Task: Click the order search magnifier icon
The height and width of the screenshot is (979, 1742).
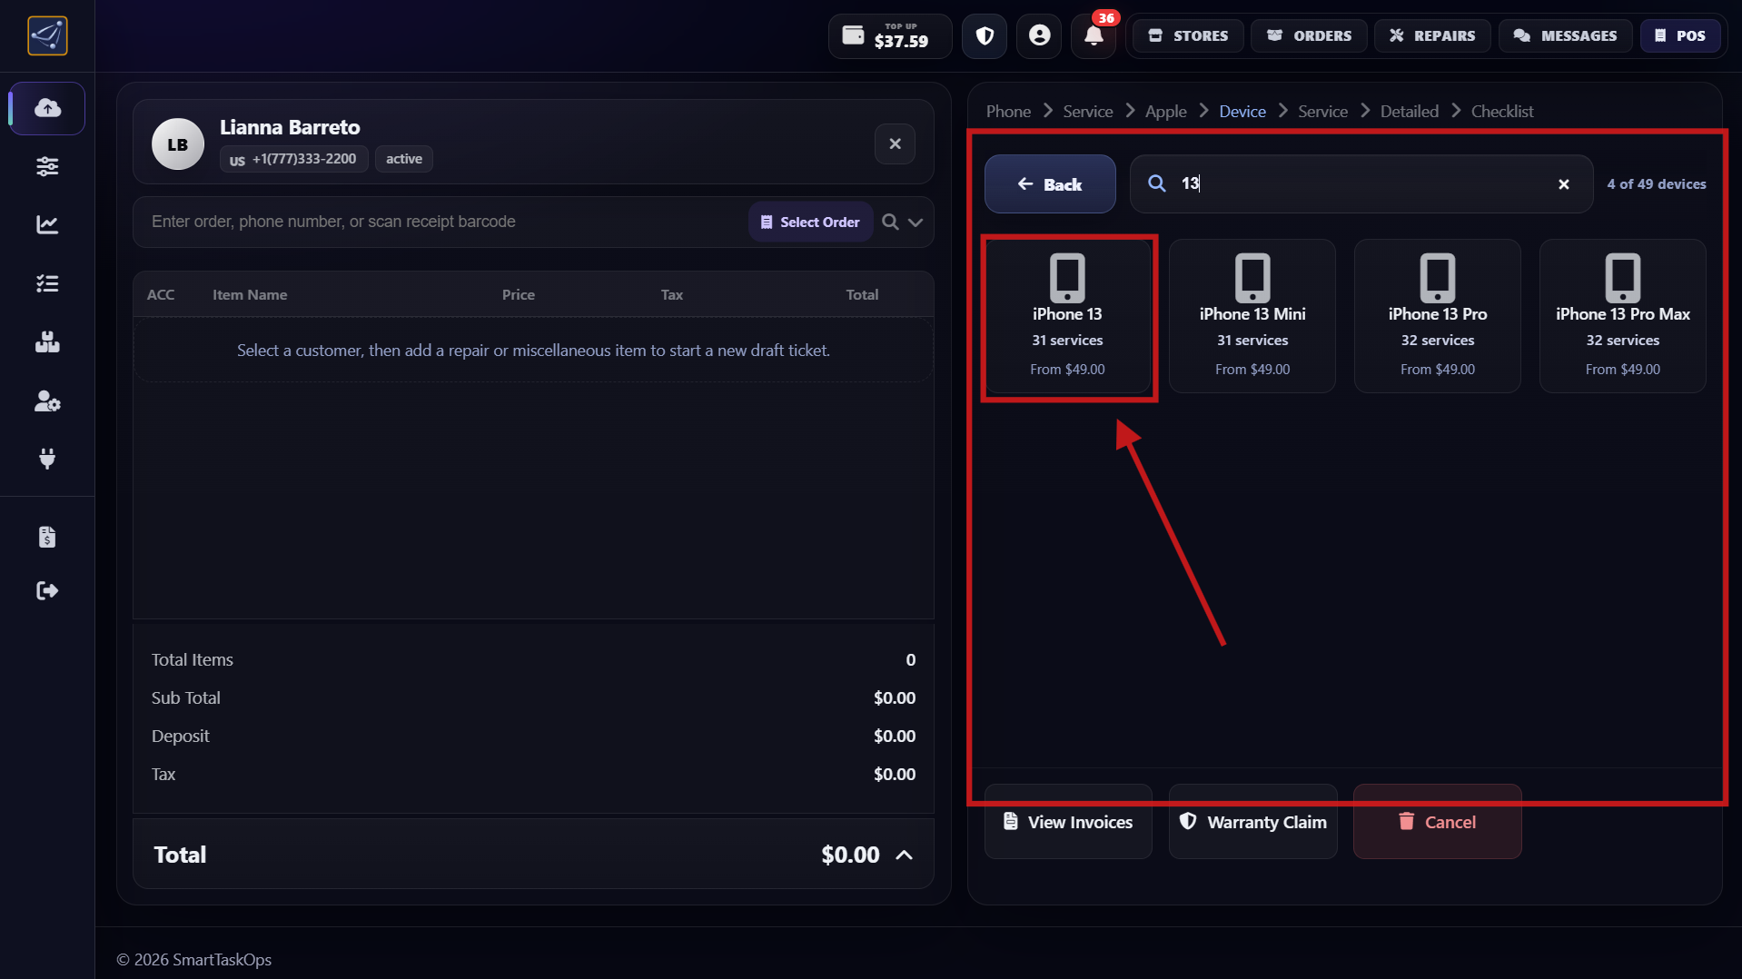Action: (890, 222)
